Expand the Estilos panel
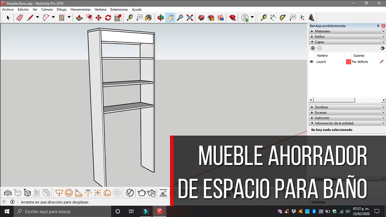 point(345,37)
